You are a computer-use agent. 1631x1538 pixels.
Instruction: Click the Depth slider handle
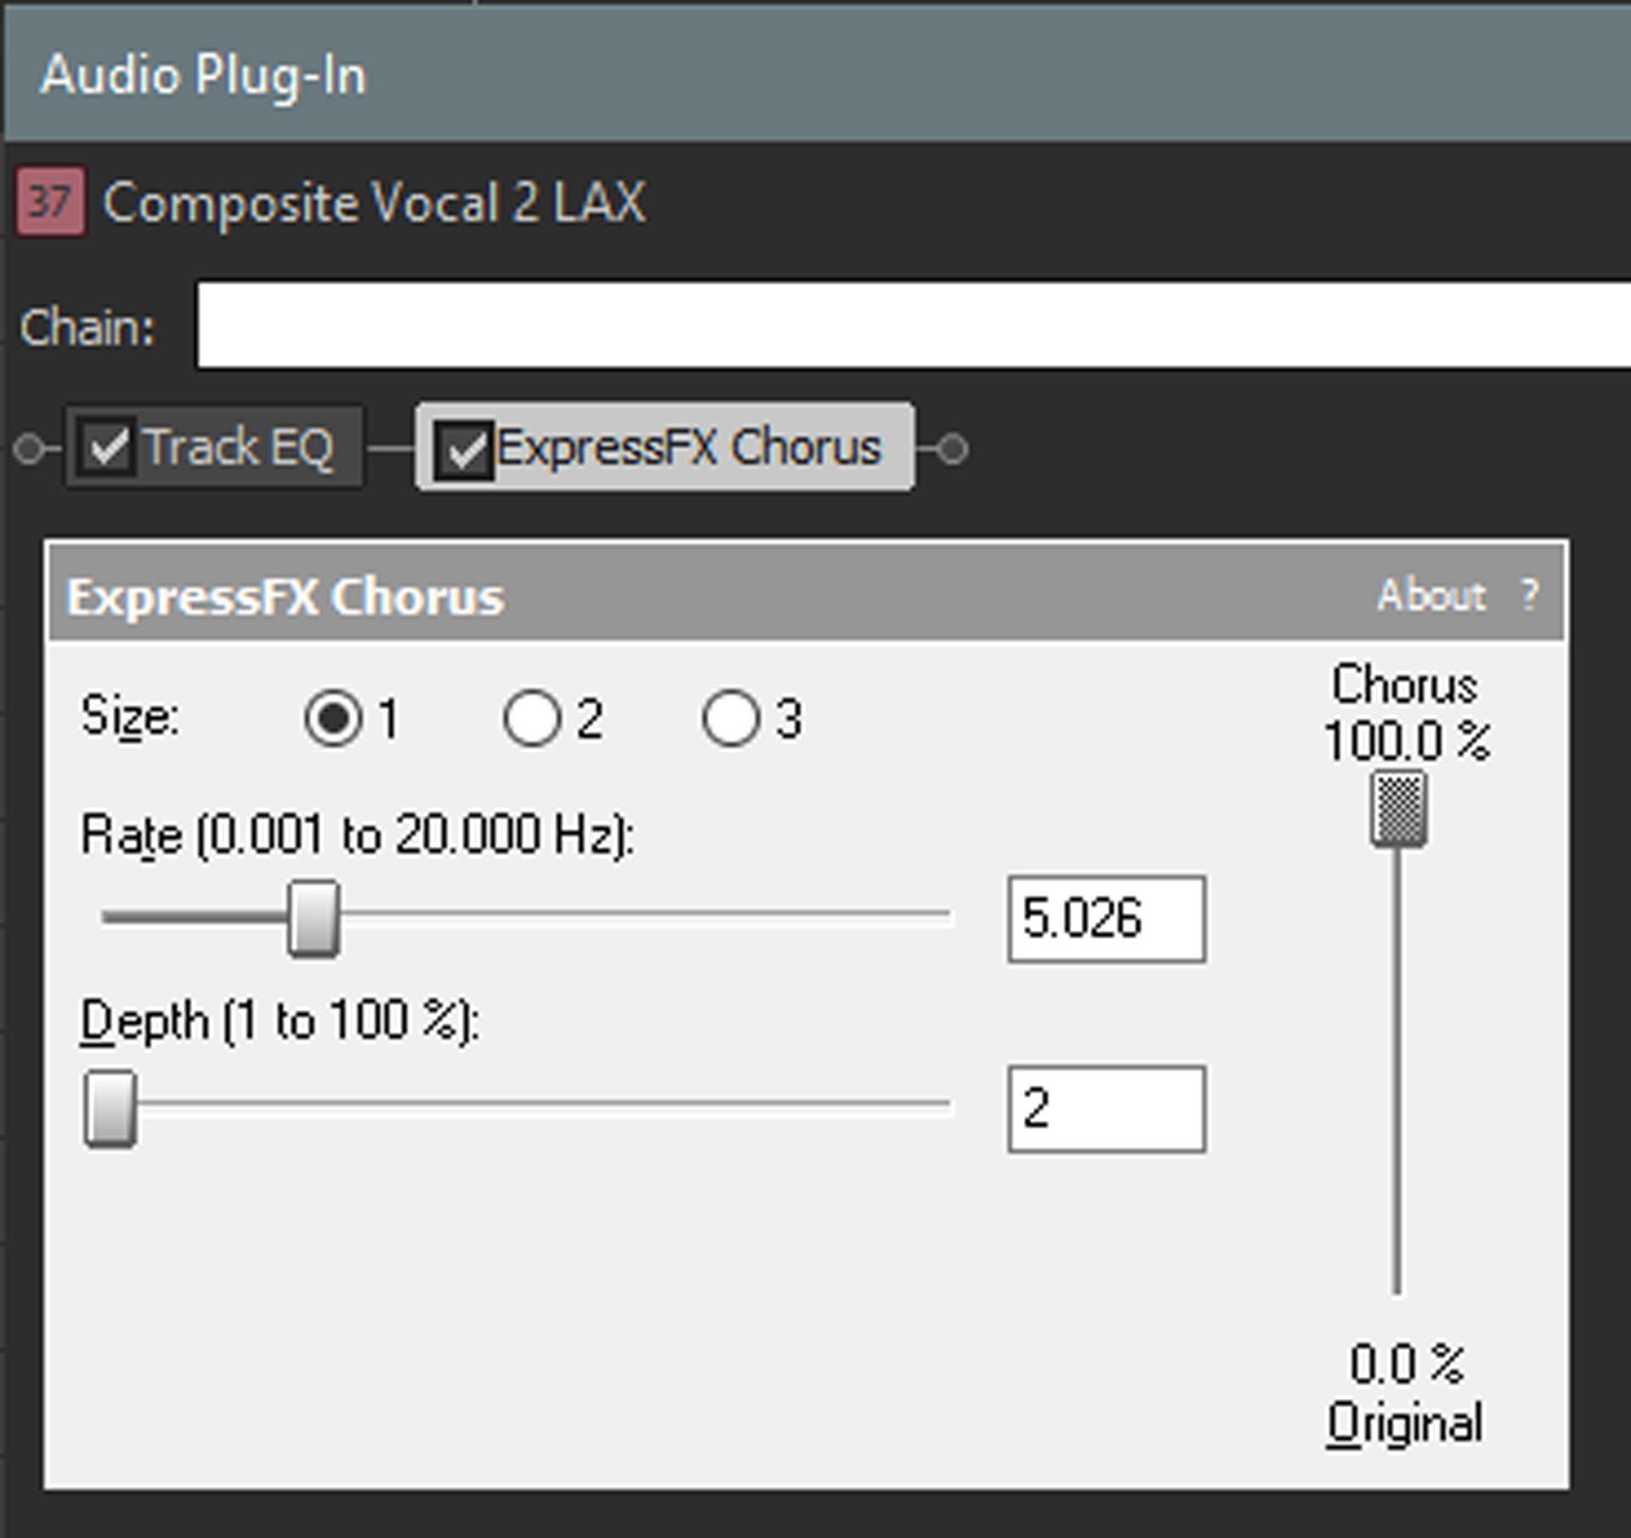click(x=110, y=1108)
